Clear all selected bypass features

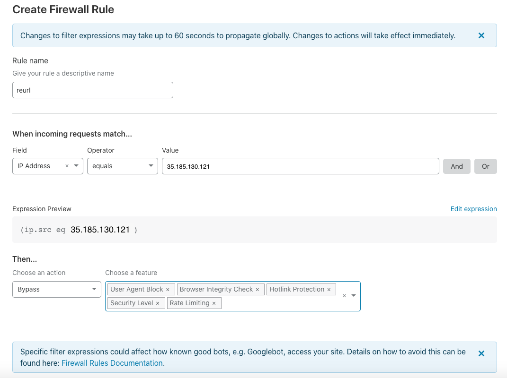(x=344, y=296)
